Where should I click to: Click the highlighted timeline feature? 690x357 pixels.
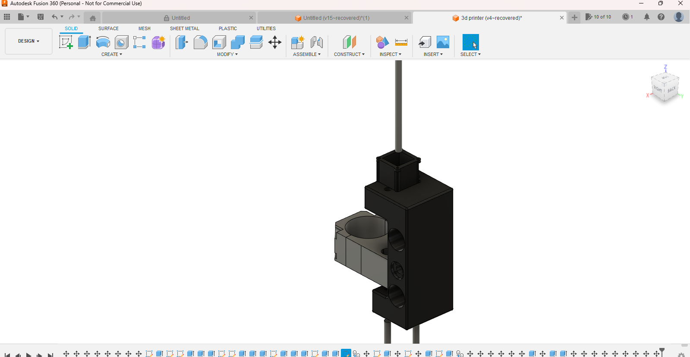pyautogui.click(x=346, y=353)
